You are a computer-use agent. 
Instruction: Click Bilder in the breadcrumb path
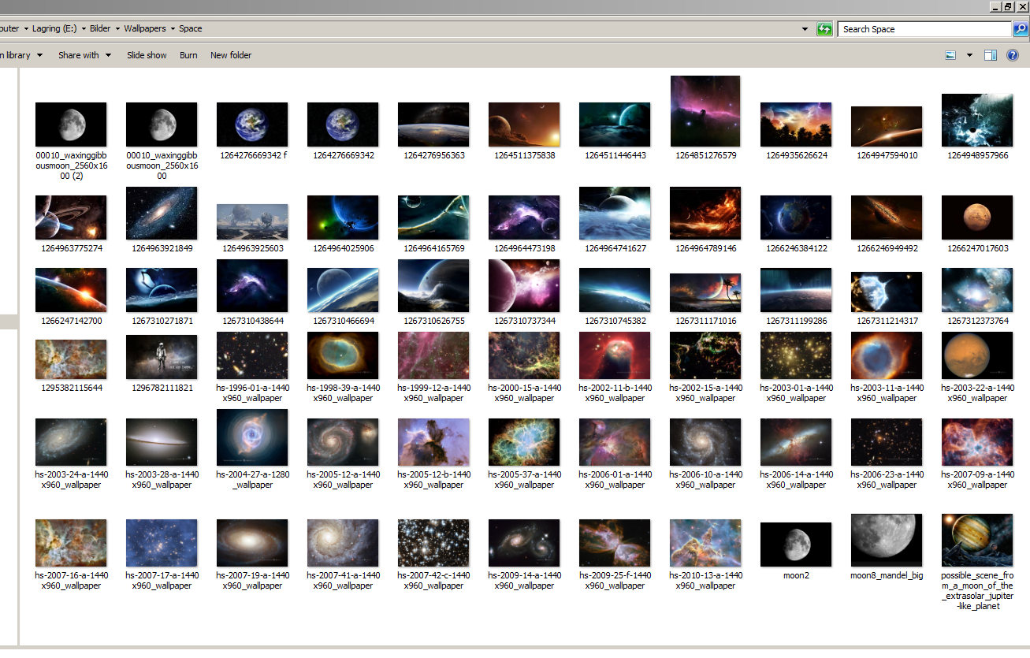pyautogui.click(x=100, y=28)
